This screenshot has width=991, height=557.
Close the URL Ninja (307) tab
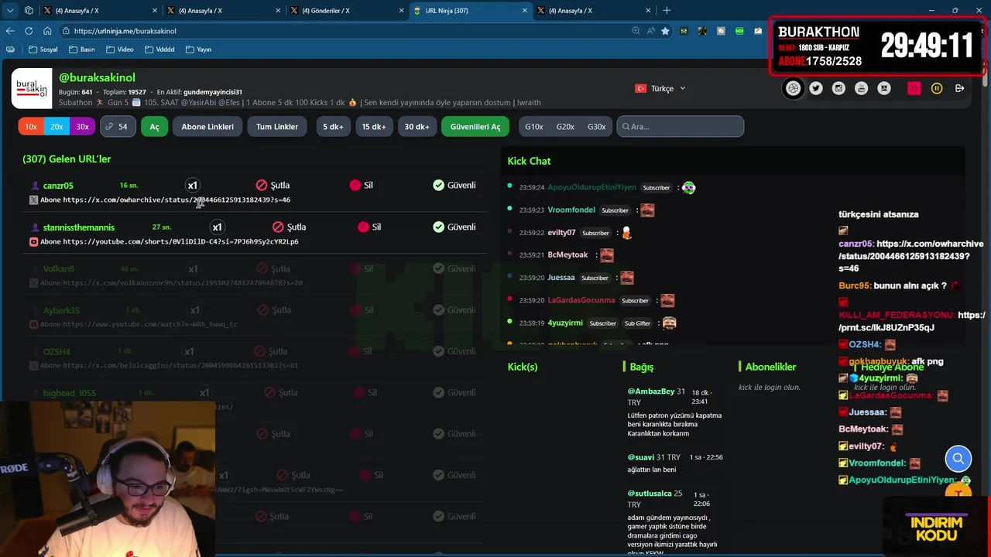524,10
